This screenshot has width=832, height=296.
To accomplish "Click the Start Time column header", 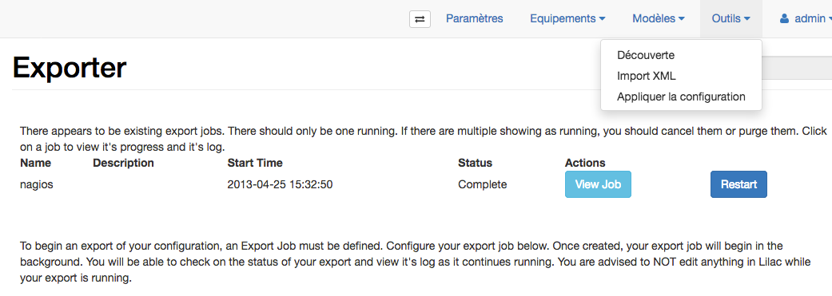I will (x=255, y=163).
